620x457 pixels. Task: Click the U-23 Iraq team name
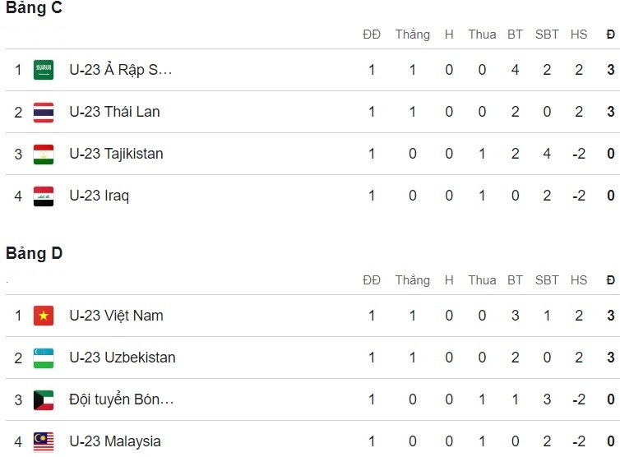coord(99,196)
